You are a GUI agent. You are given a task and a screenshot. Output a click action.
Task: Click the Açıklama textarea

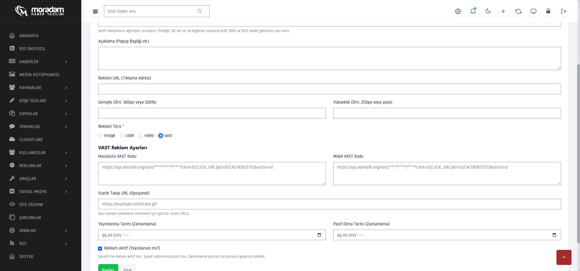click(329, 58)
